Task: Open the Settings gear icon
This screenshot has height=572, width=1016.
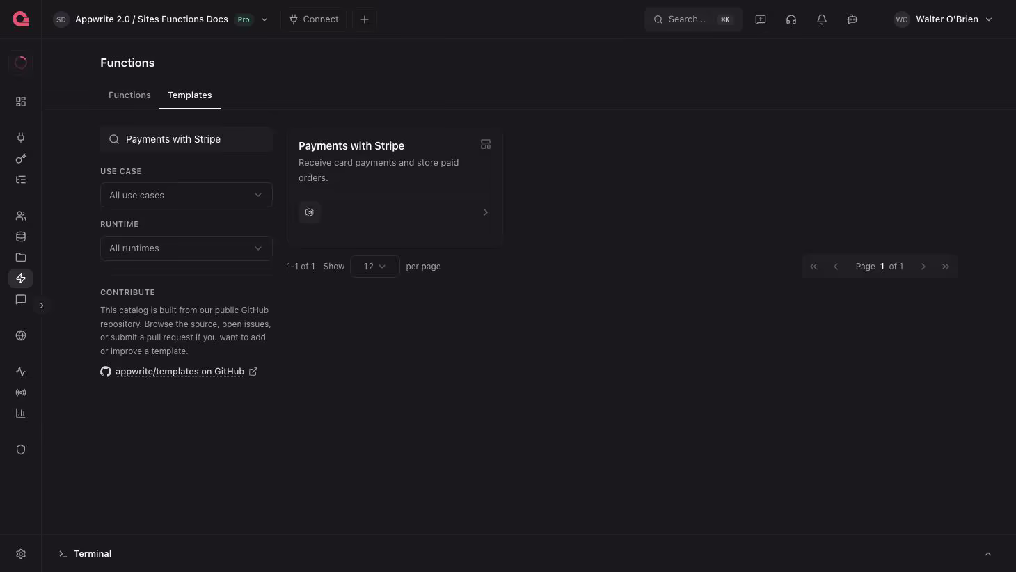Action: [21, 554]
